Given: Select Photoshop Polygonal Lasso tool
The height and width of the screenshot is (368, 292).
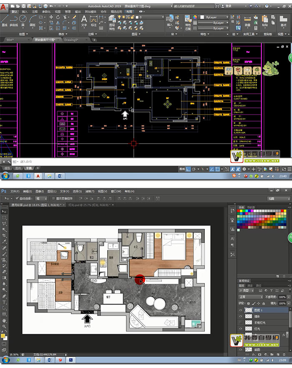Looking at the screenshot, I should [4, 224].
